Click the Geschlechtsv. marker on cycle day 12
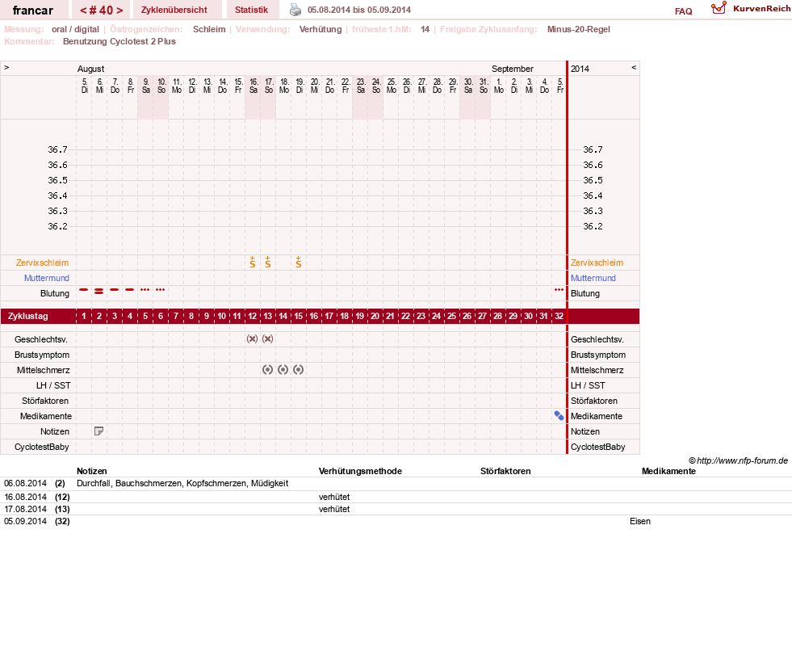 pos(253,338)
